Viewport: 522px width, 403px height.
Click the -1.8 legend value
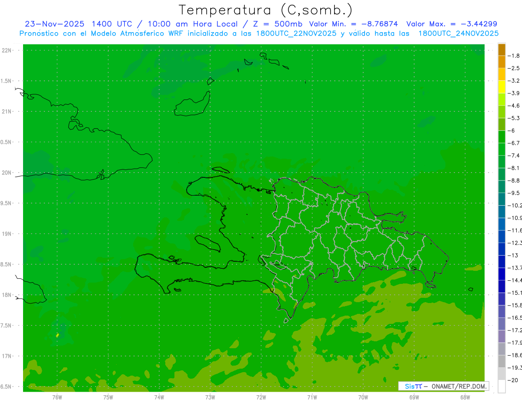pyautogui.click(x=515, y=56)
